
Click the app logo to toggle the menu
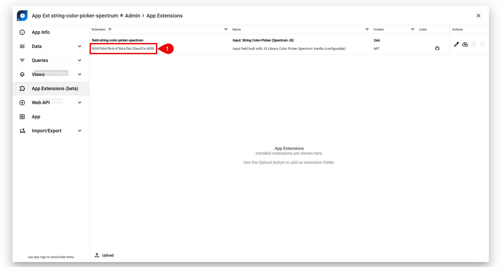point(22,16)
